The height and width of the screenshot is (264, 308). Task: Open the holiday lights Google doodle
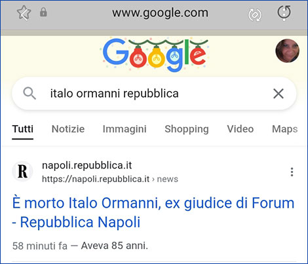tap(155, 54)
